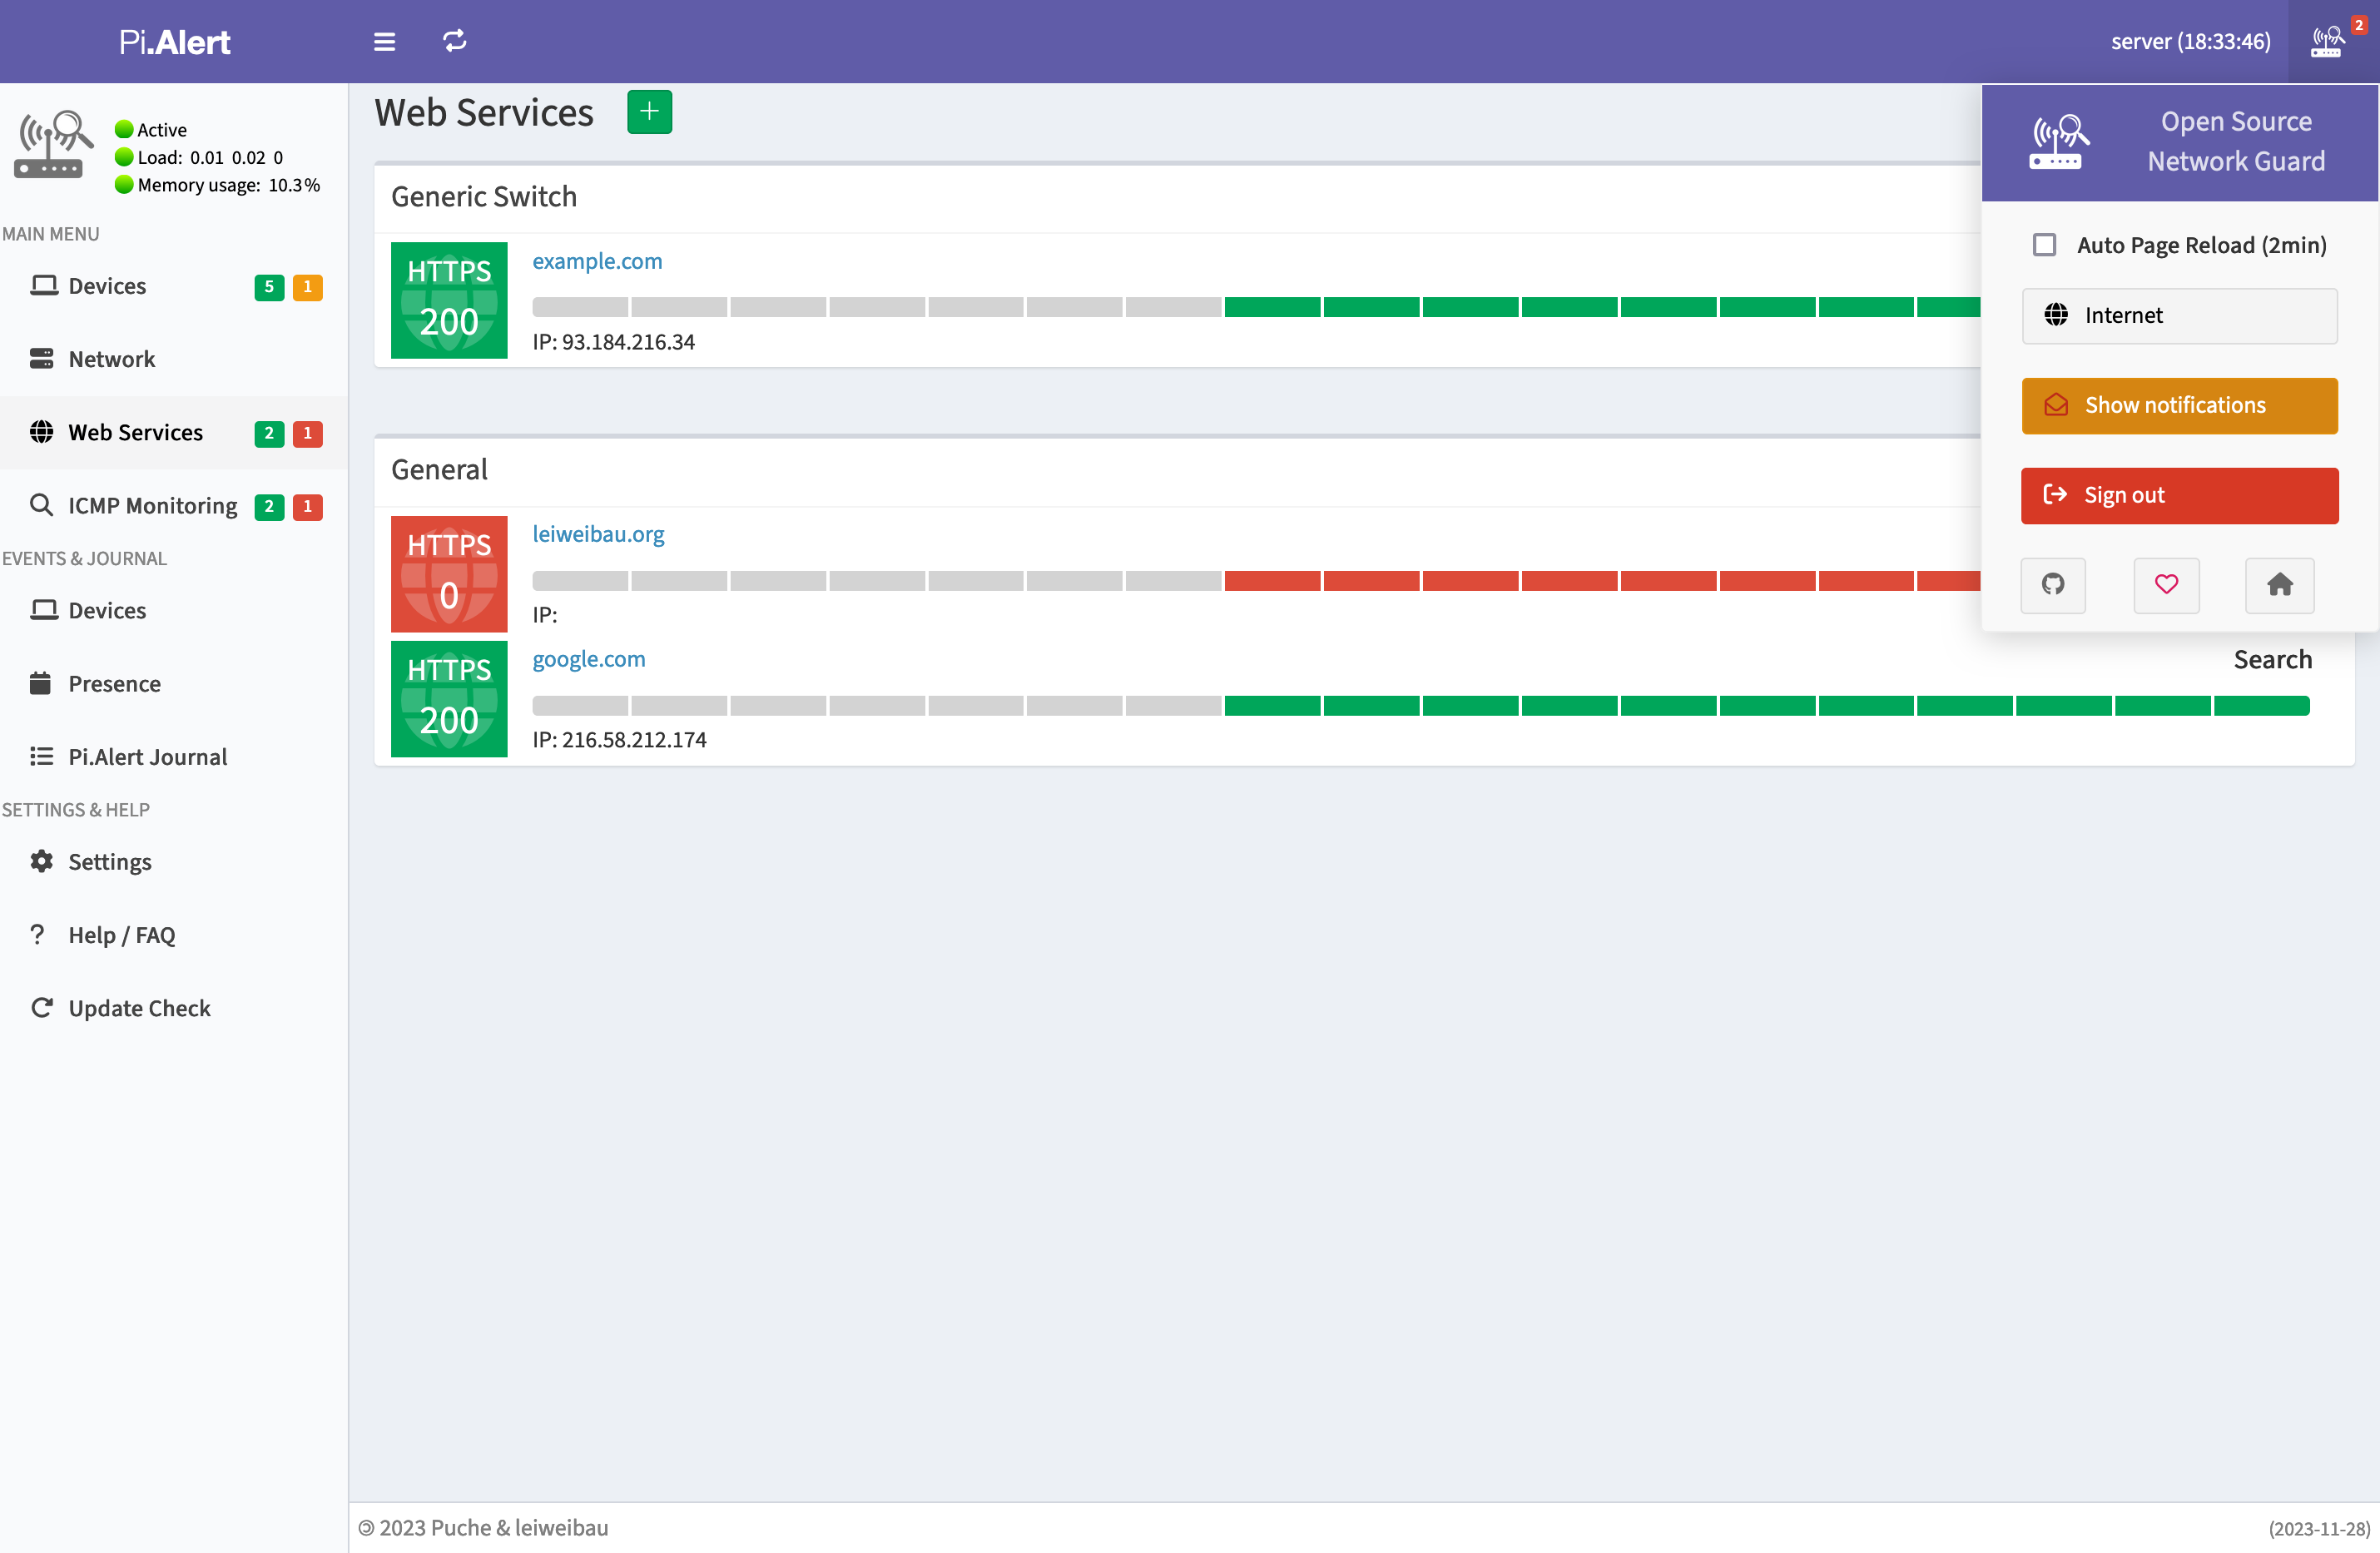
Task: Click the google.com link
Action: coord(590,656)
